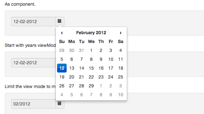204x114 pixels.
Task: Click the calendar icon next to 02/2012
Action: [x=60, y=104]
